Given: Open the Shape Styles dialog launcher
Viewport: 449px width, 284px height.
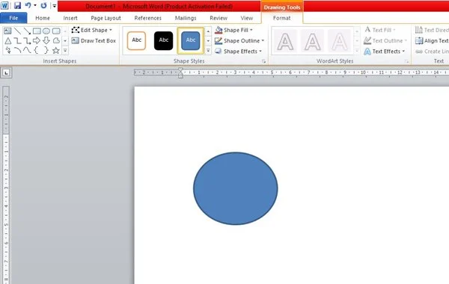Looking at the screenshot, I should pos(263,61).
